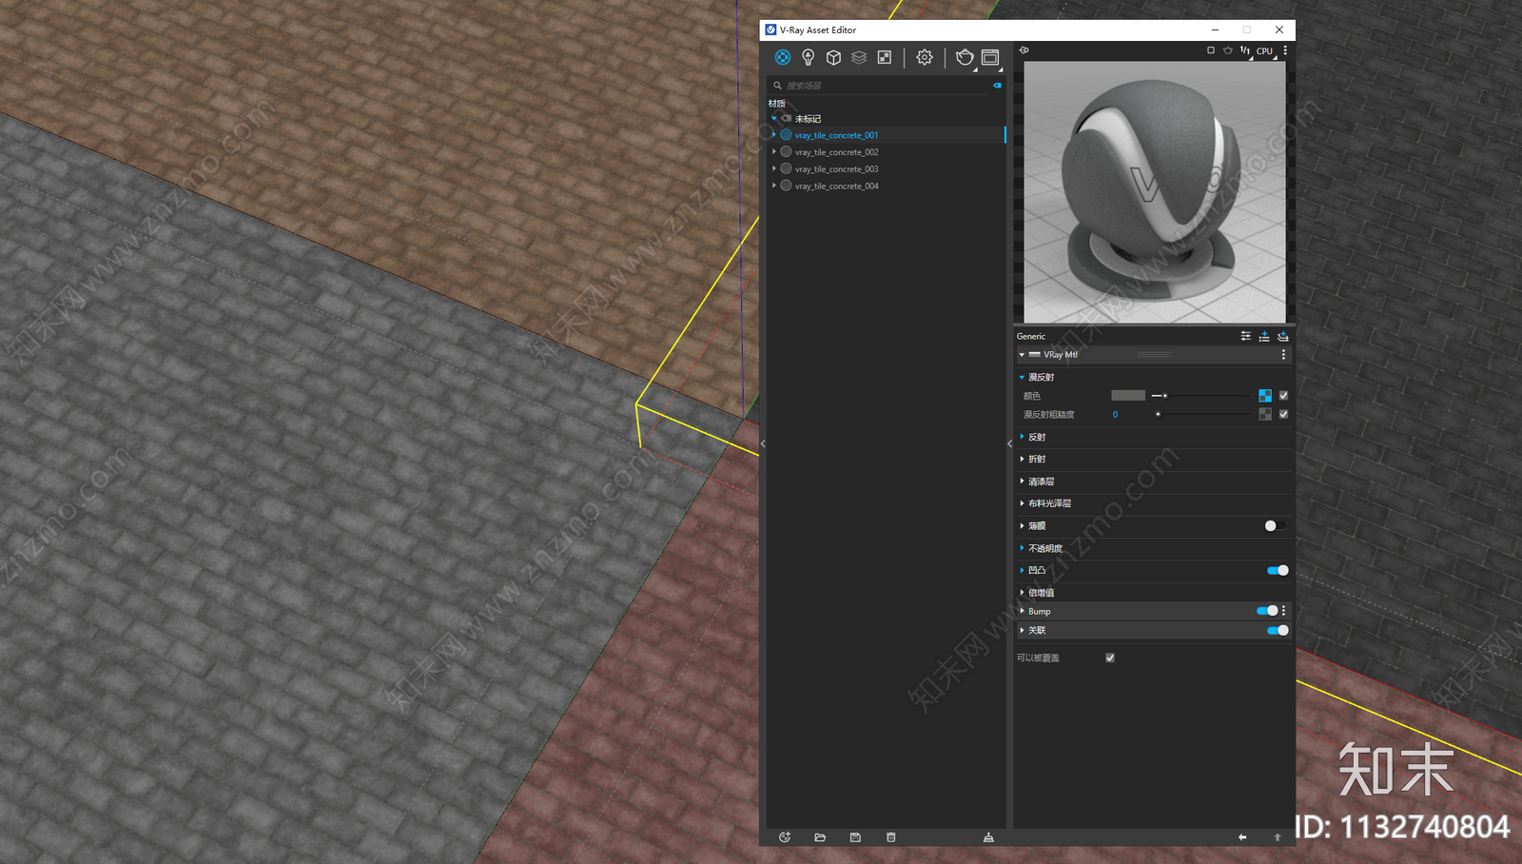Expand vray_tile_concrete_002 tree arrow
1522x864 pixels.
pos(774,152)
